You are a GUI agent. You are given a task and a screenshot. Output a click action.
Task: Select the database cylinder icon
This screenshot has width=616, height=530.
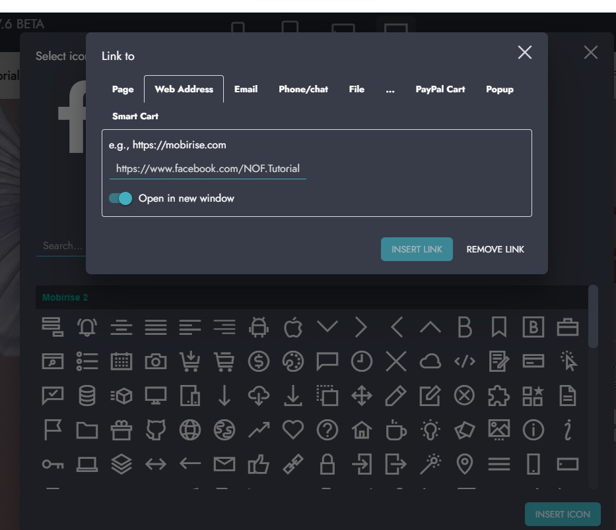click(x=87, y=396)
